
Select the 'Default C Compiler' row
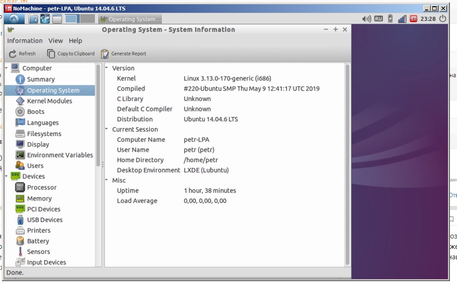[x=224, y=109]
